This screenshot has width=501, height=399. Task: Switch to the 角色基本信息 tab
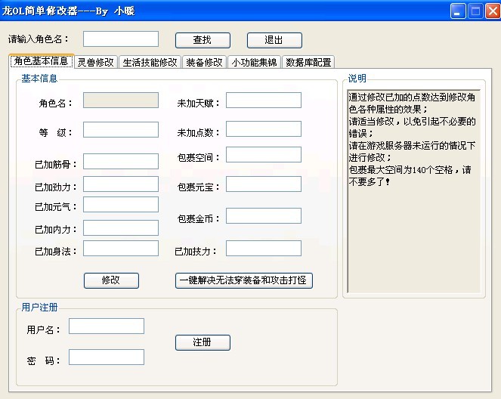[42, 61]
